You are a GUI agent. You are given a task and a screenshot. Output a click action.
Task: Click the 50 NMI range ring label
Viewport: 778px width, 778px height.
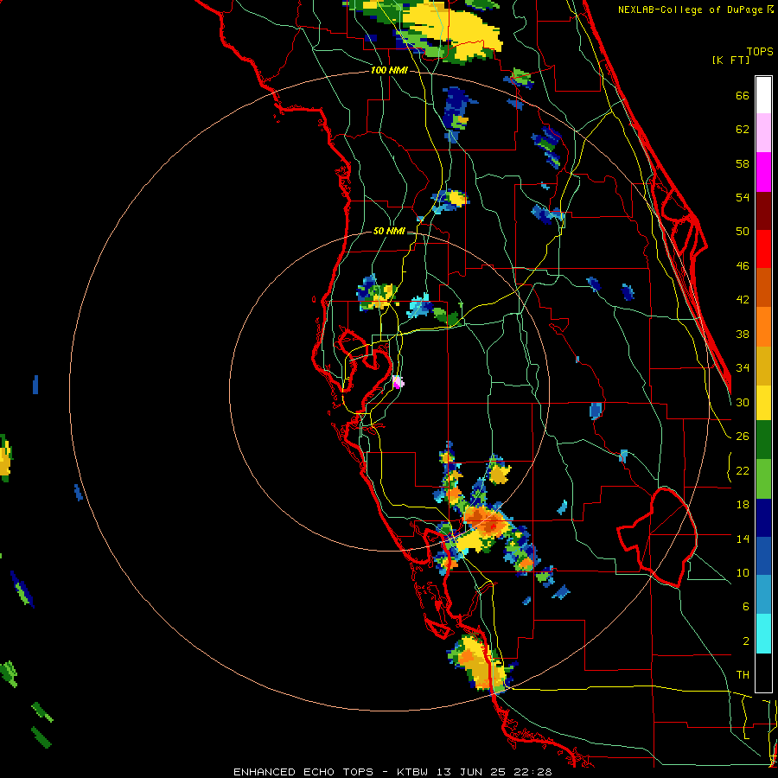389,231
